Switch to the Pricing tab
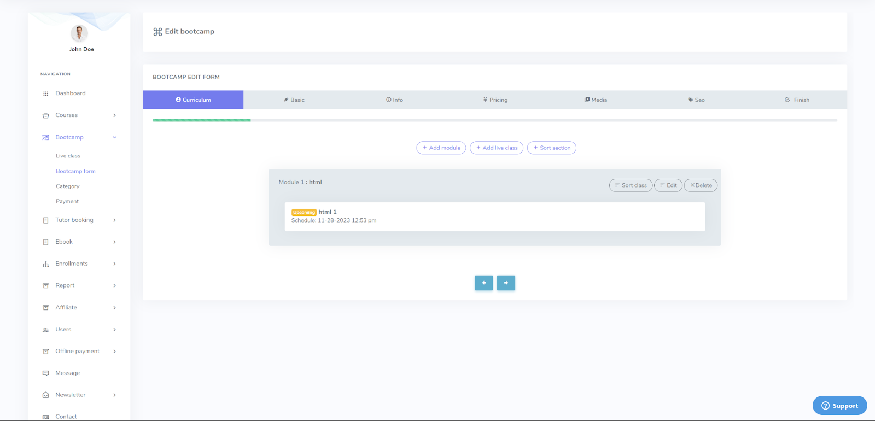875x421 pixels. tap(495, 100)
